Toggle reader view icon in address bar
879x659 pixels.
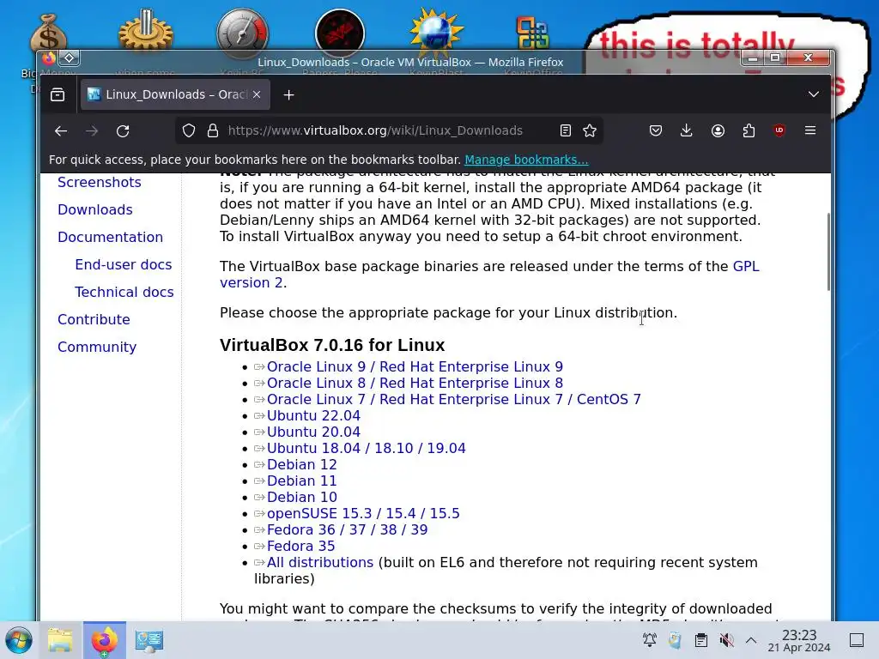coord(566,130)
